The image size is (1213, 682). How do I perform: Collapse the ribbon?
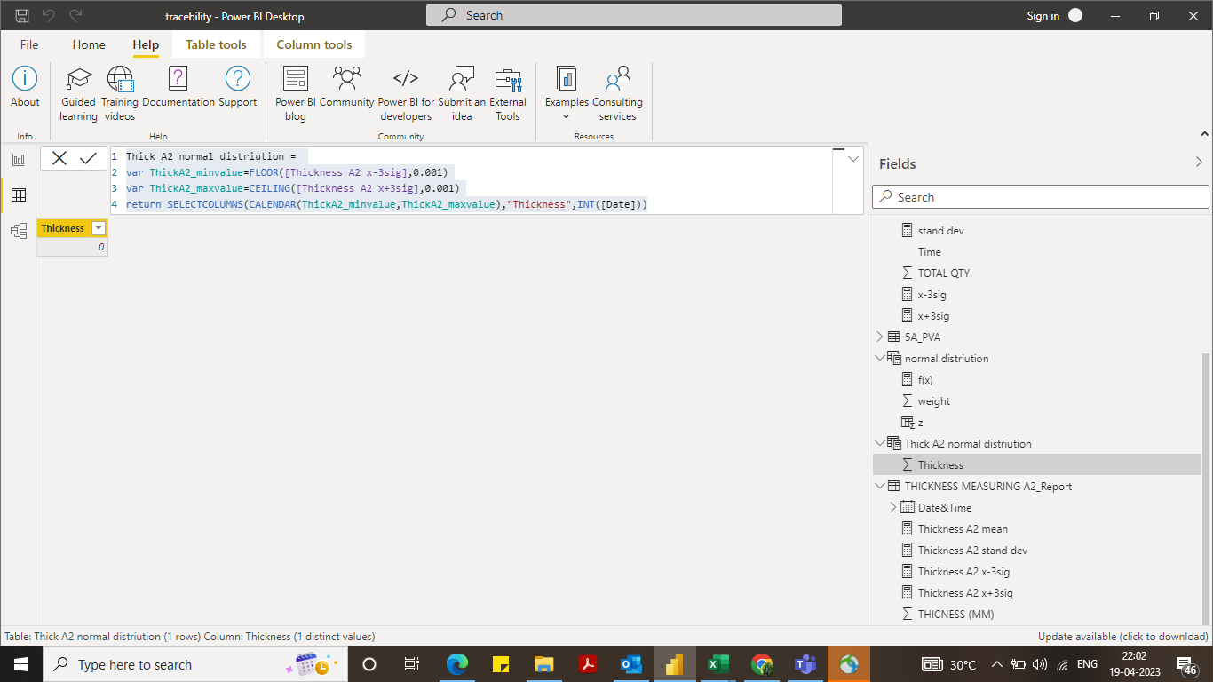[x=1205, y=134]
